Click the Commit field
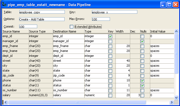The image size is (180, 106). 28,26
